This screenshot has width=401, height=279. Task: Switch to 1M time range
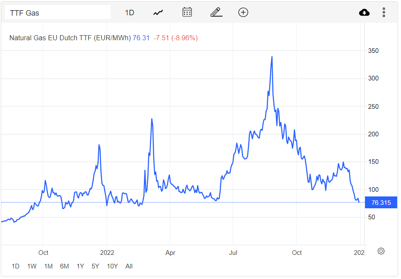pyautogui.click(x=48, y=266)
